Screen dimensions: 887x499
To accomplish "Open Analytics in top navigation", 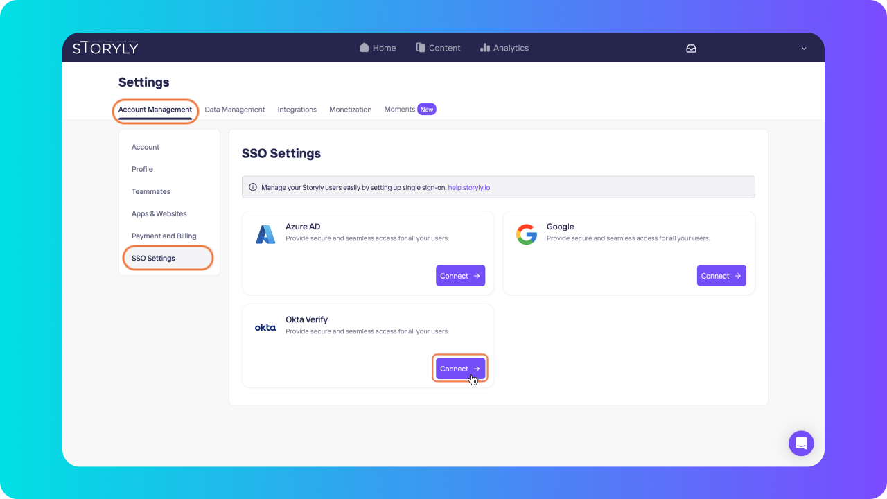I will (504, 48).
